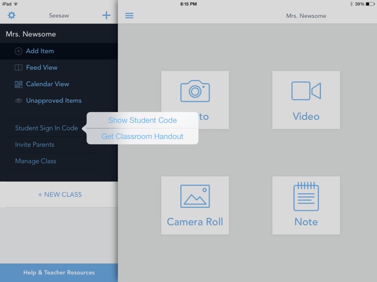
Task: Tap the camera icon on Photo tile
Action: [195, 91]
